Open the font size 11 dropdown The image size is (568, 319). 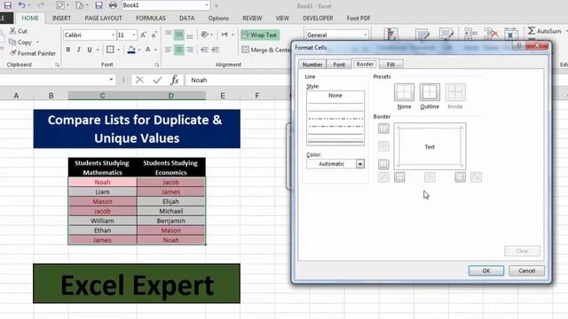[x=134, y=35]
